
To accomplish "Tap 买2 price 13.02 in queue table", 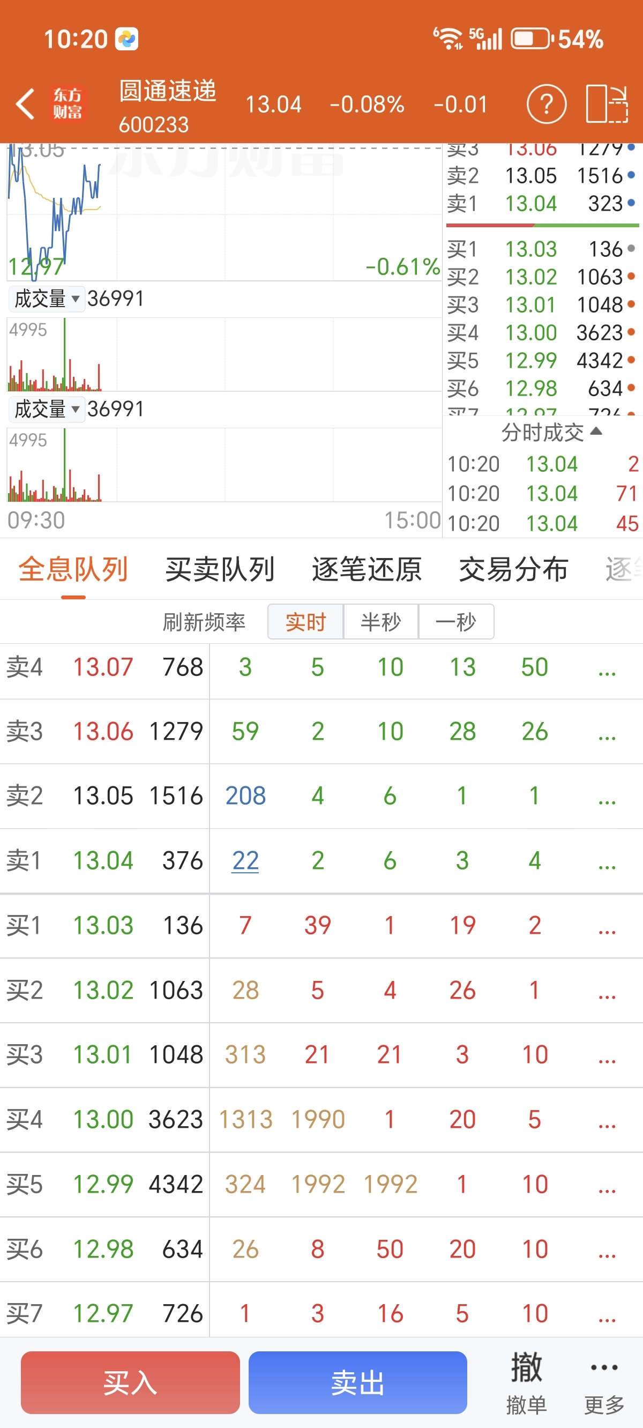I will [x=103, y=990].
